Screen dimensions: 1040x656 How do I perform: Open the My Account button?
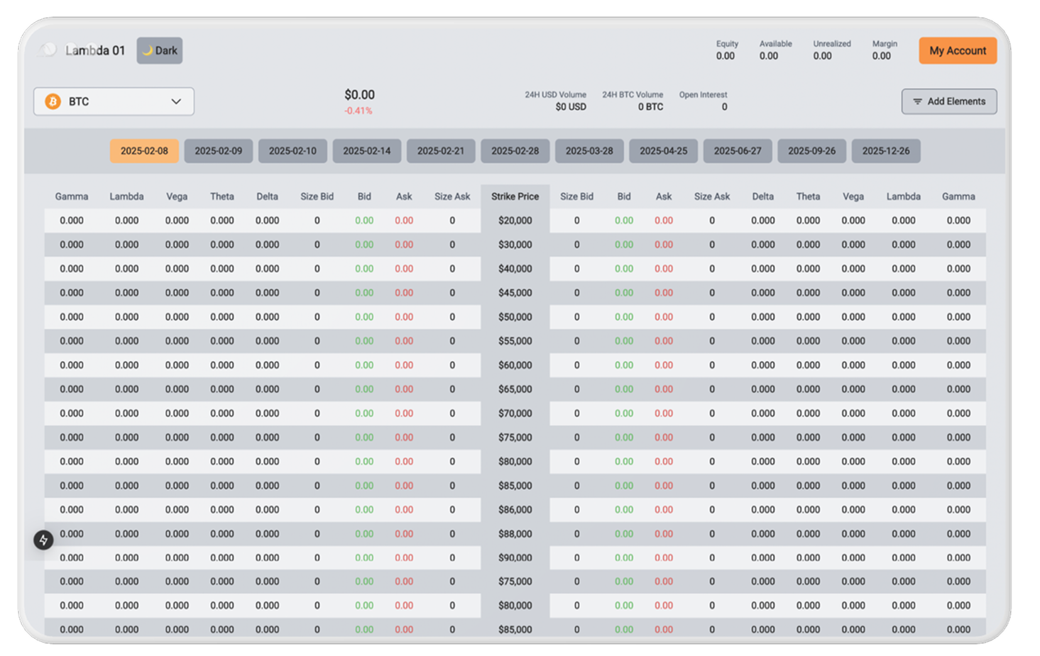957,50
